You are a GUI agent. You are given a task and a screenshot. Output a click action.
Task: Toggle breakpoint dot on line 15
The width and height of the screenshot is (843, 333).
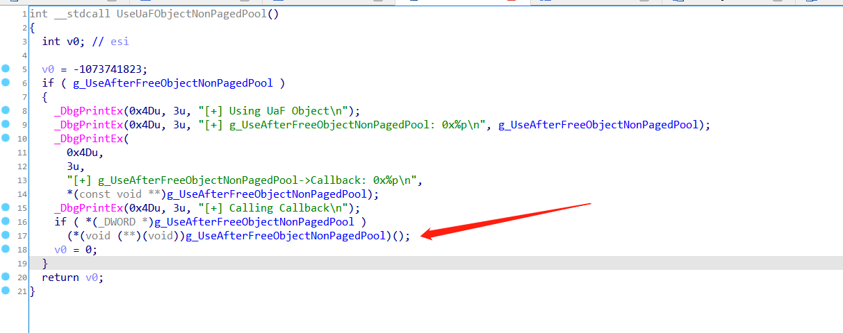tap(6, 207)
